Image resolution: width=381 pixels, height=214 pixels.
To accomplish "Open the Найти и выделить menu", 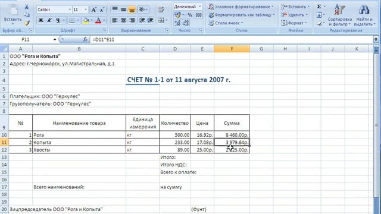I will (364, 15).
